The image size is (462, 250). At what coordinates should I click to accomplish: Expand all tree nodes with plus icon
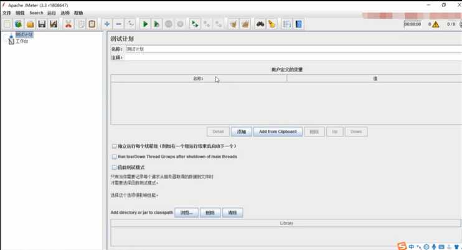pyautogui.click(x=107, y=24)
